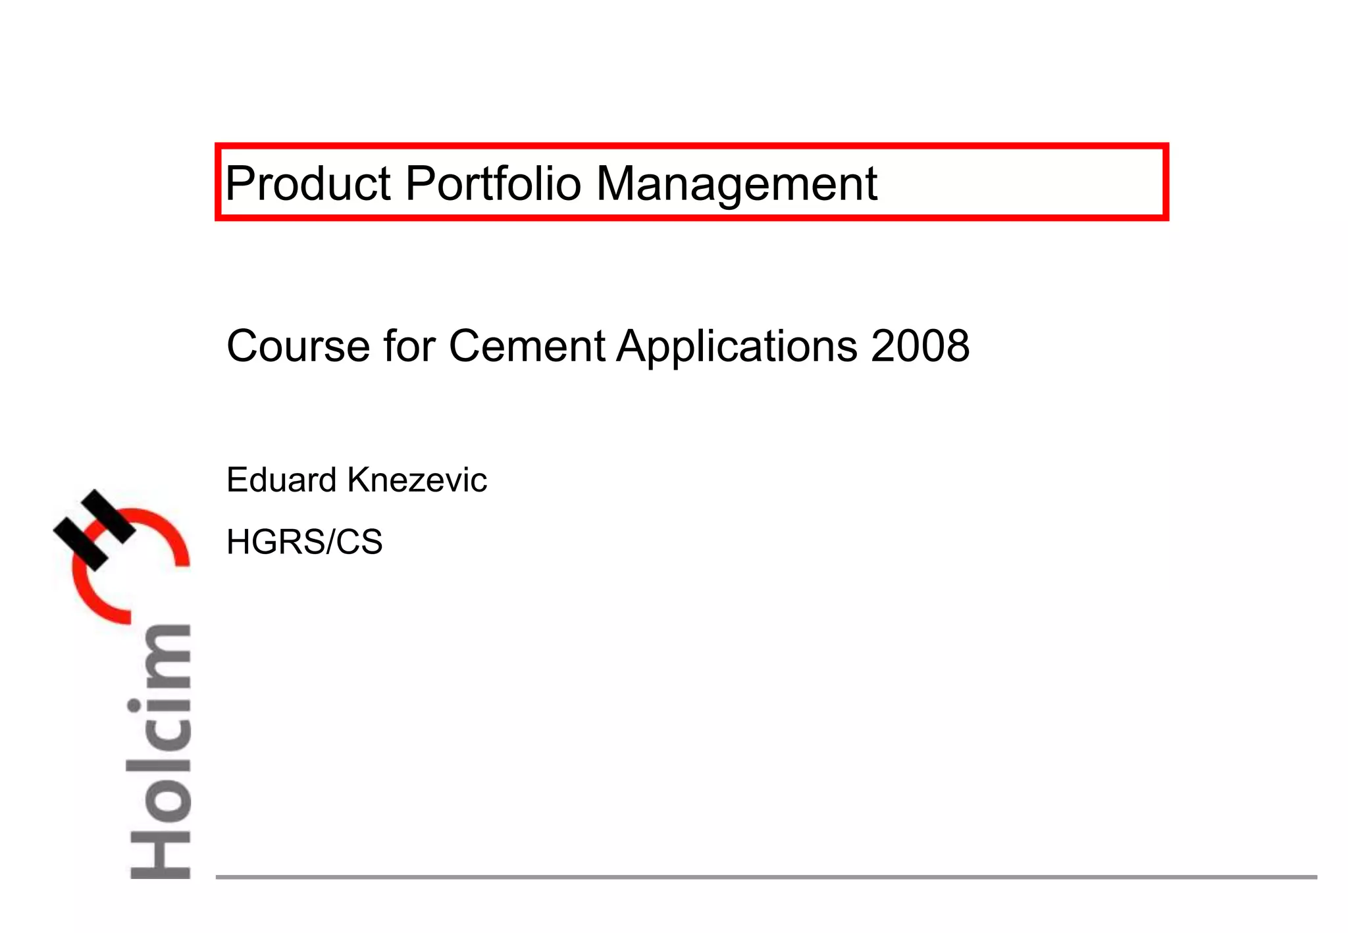Click the letter H of Holcim wordmark
This screenshot has width=1348, height=933.
click(x=161, y=855)
